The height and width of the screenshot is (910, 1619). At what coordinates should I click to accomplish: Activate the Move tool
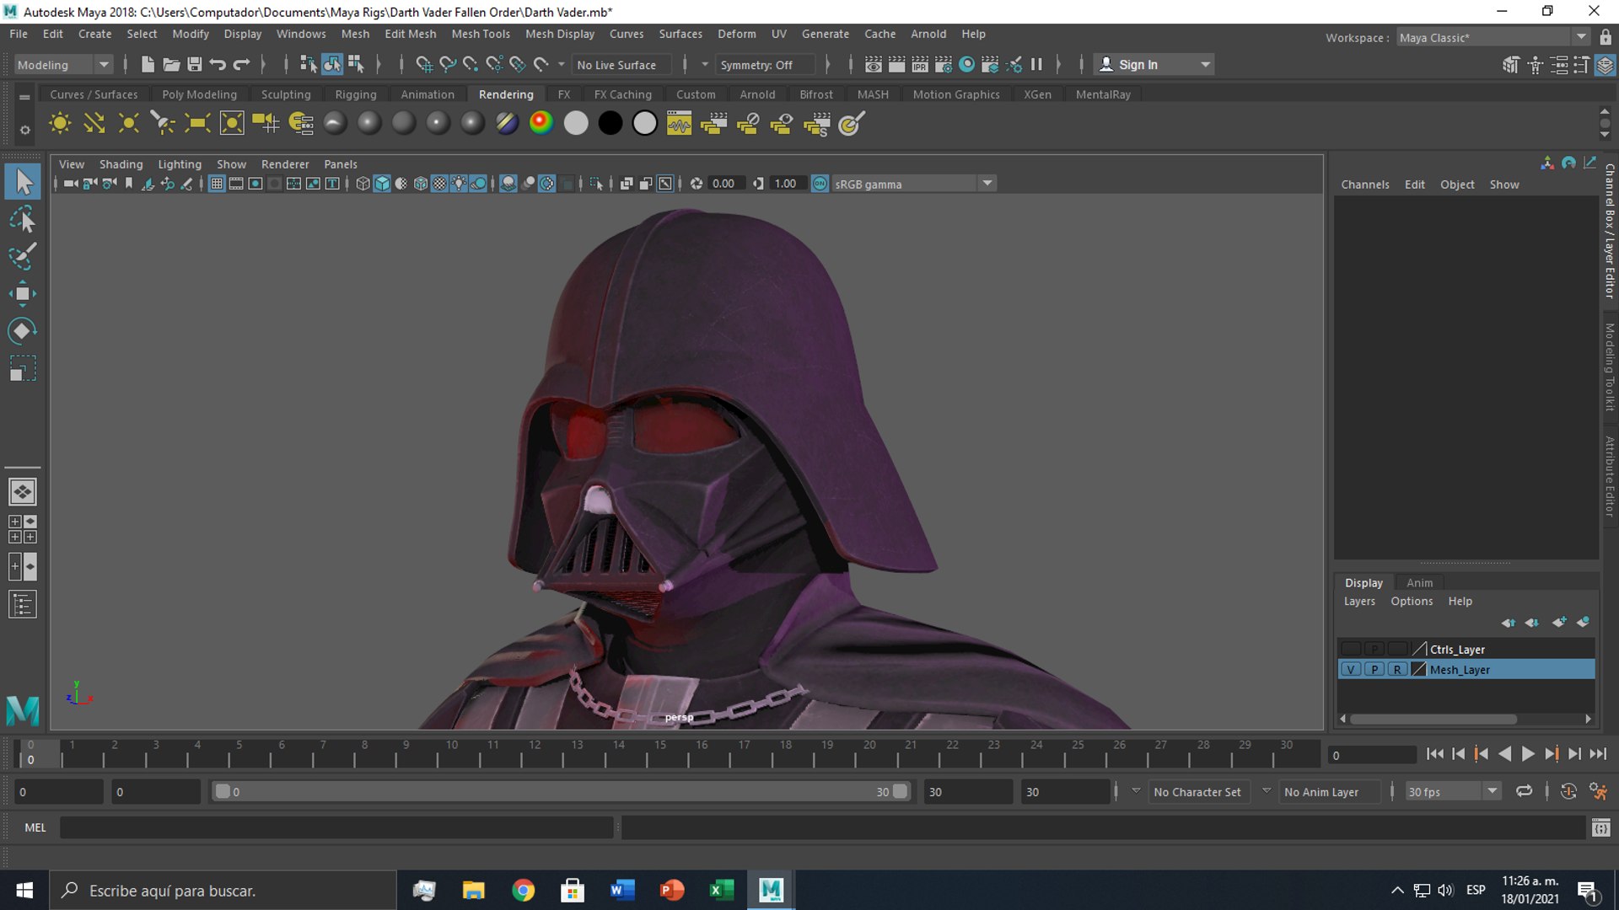tap(23, 293)
